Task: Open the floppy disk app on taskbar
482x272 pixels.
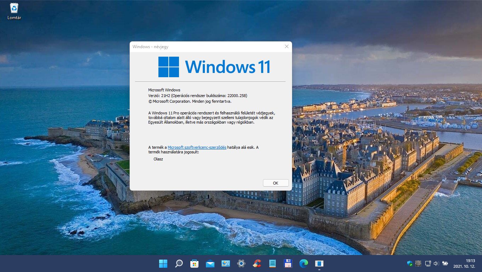Action: tap(288, 263)
